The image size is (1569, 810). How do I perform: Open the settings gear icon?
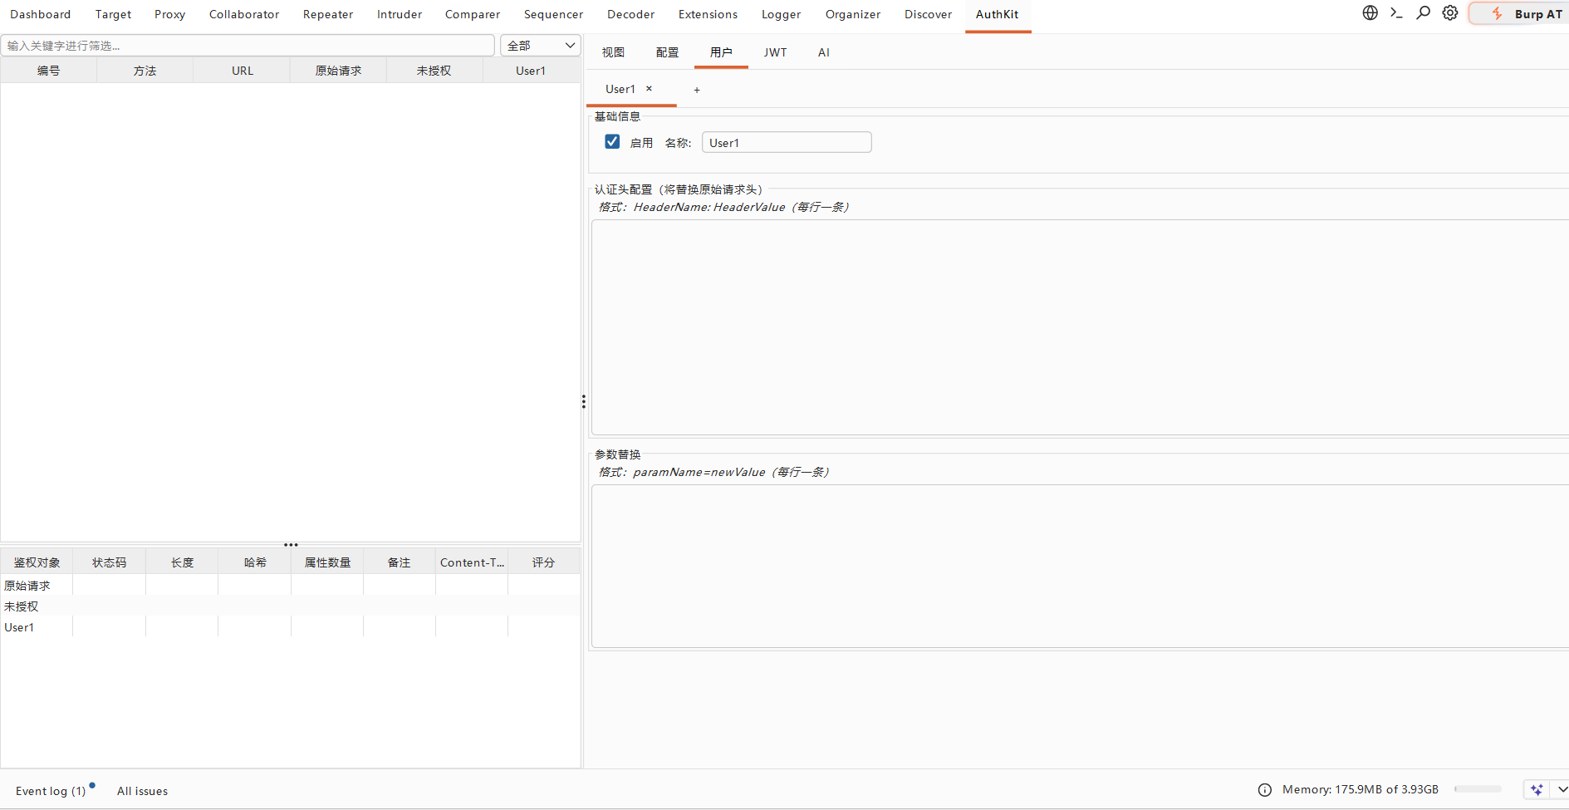(x=1449, y=12)
